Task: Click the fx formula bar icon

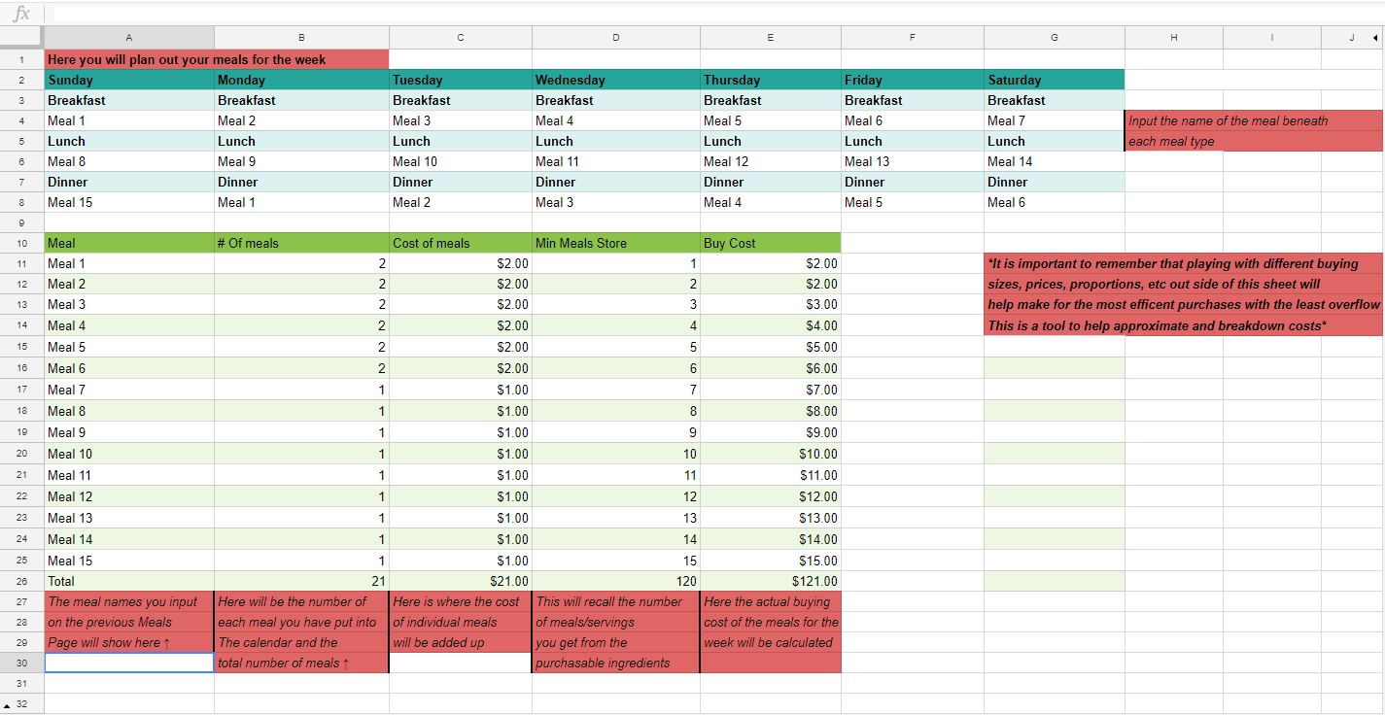Action: (x=21, y=14)
